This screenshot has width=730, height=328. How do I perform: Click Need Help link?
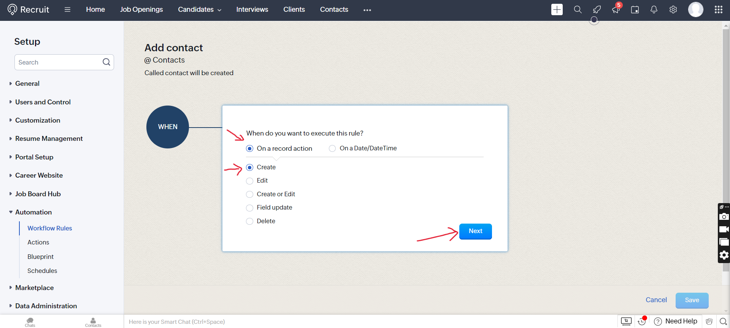pos(676,321)
